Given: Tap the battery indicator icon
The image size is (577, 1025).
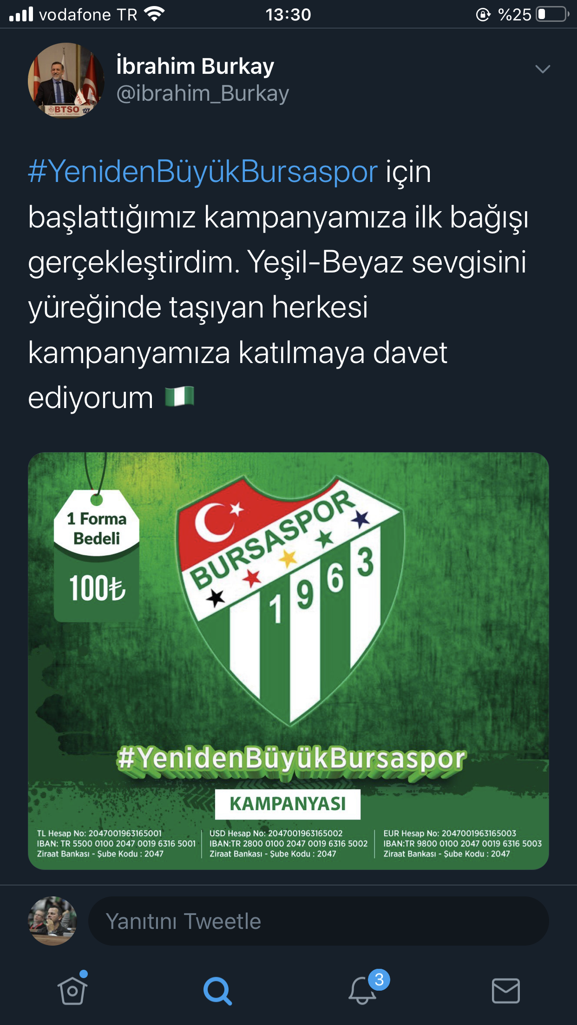Looking at the screenshot, I should click(552, 14).
